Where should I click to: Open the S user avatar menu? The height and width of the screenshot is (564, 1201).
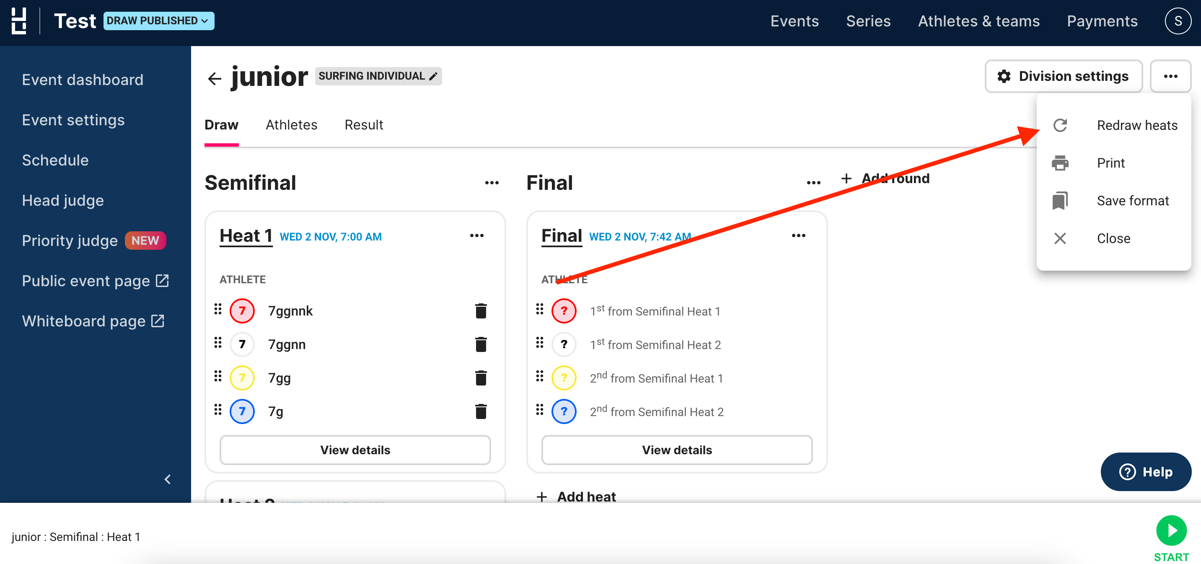pos(1178,21)
